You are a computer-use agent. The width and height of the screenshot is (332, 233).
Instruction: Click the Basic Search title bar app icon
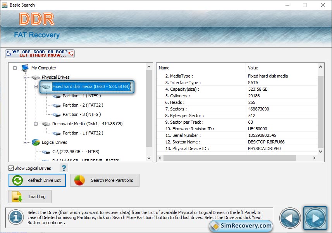[x=4, y=5]
